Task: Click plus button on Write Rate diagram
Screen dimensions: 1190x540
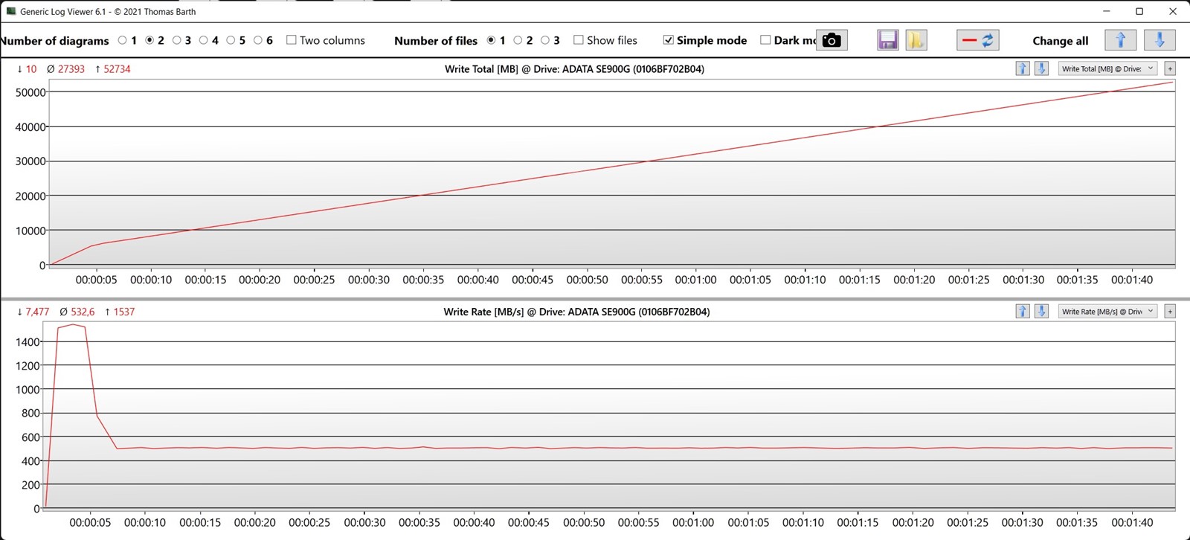Action: (x=1170, y=311)
